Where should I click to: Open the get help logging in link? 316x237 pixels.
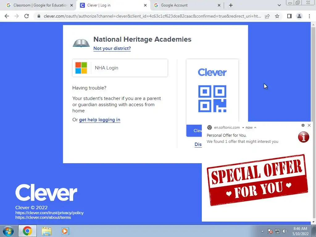point(100,120)
